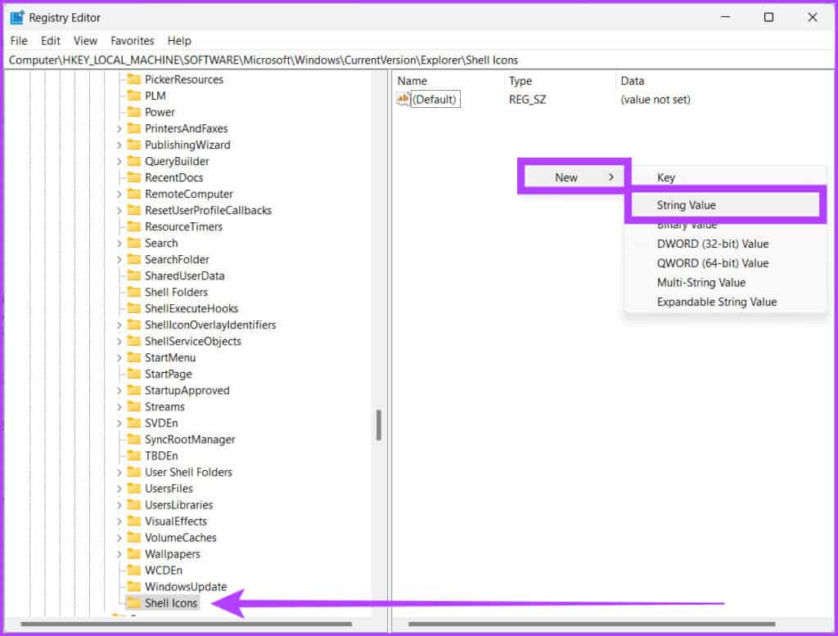Open the File menu

[19, 41]
